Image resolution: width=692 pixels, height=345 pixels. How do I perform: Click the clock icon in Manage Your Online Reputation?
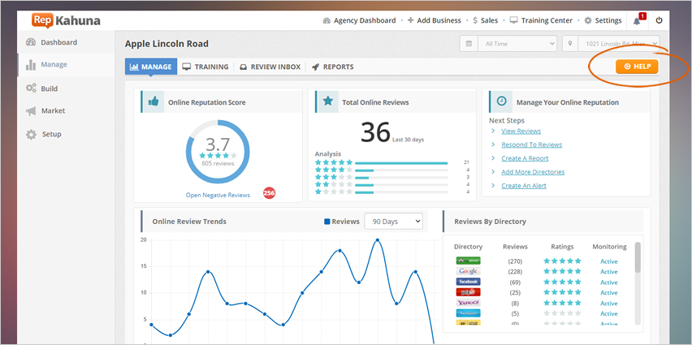pyautogui.click(x=501, y=102)
